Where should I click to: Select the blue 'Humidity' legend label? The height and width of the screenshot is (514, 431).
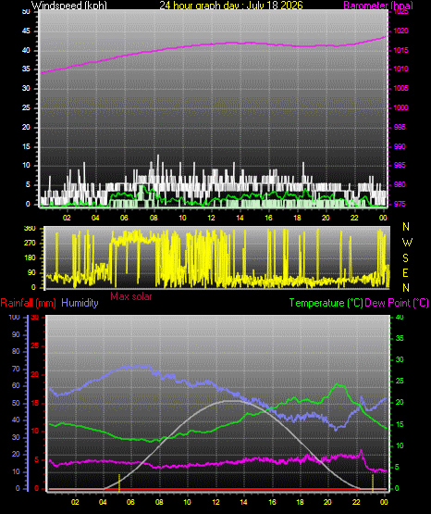click(x=80, y=303)
